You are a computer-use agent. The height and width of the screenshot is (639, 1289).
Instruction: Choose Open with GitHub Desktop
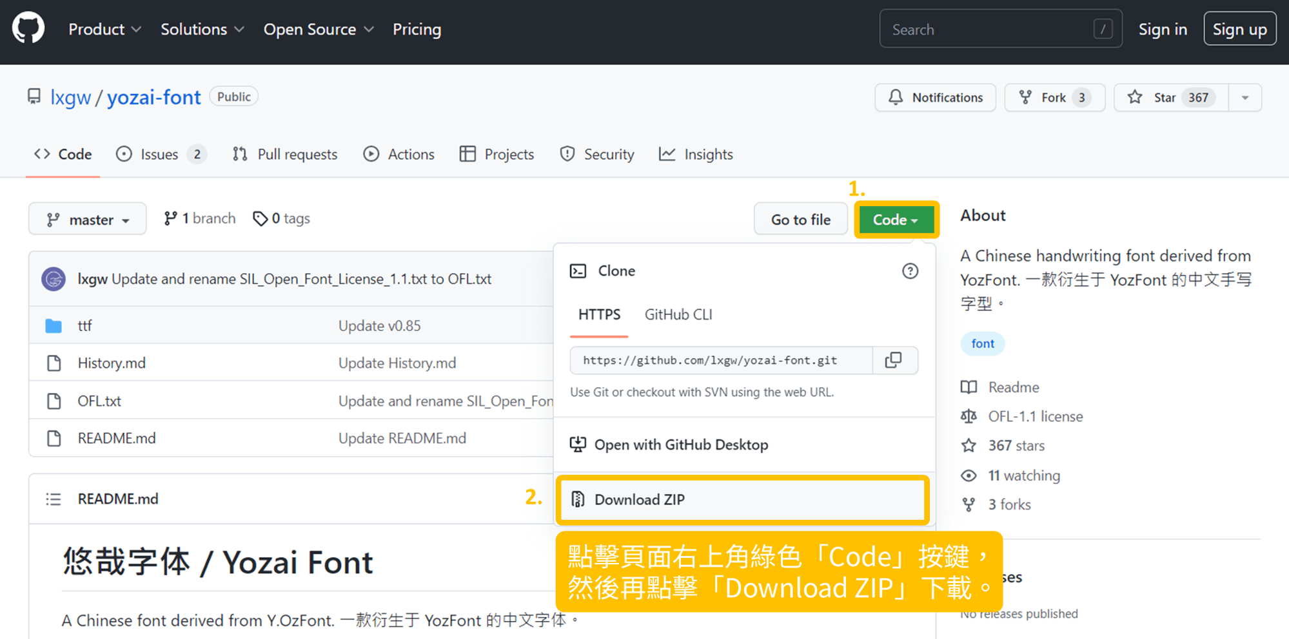pyautogui.click(x=681, y=445)
